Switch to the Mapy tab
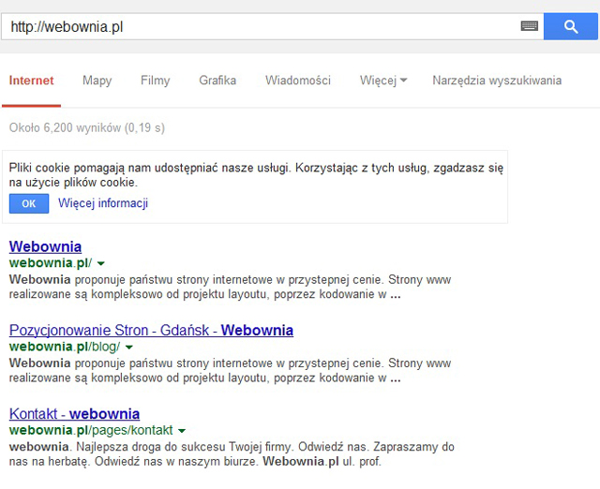Screen dimensions: 600x489 (97, 81)
